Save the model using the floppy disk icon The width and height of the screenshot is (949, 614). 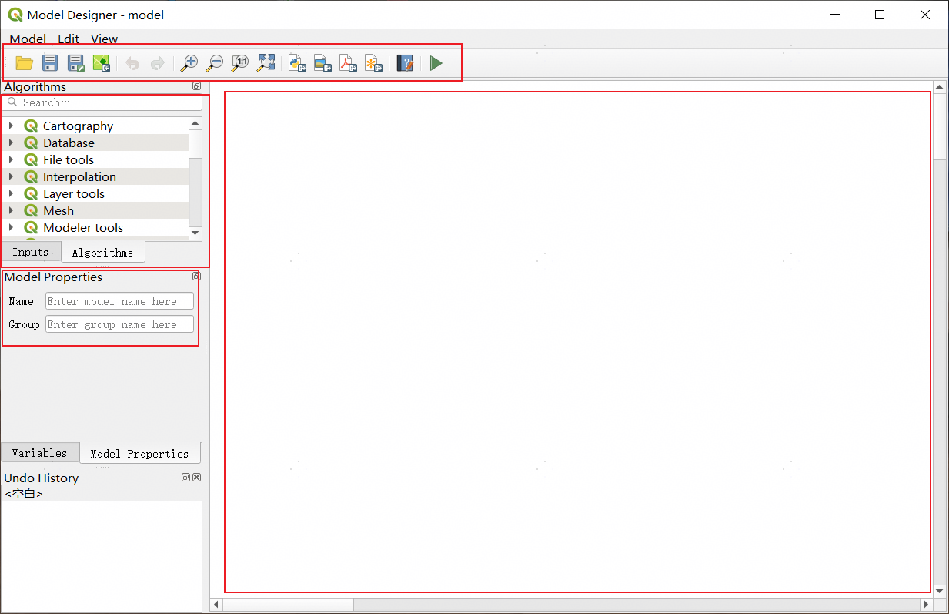click(50, 63)
